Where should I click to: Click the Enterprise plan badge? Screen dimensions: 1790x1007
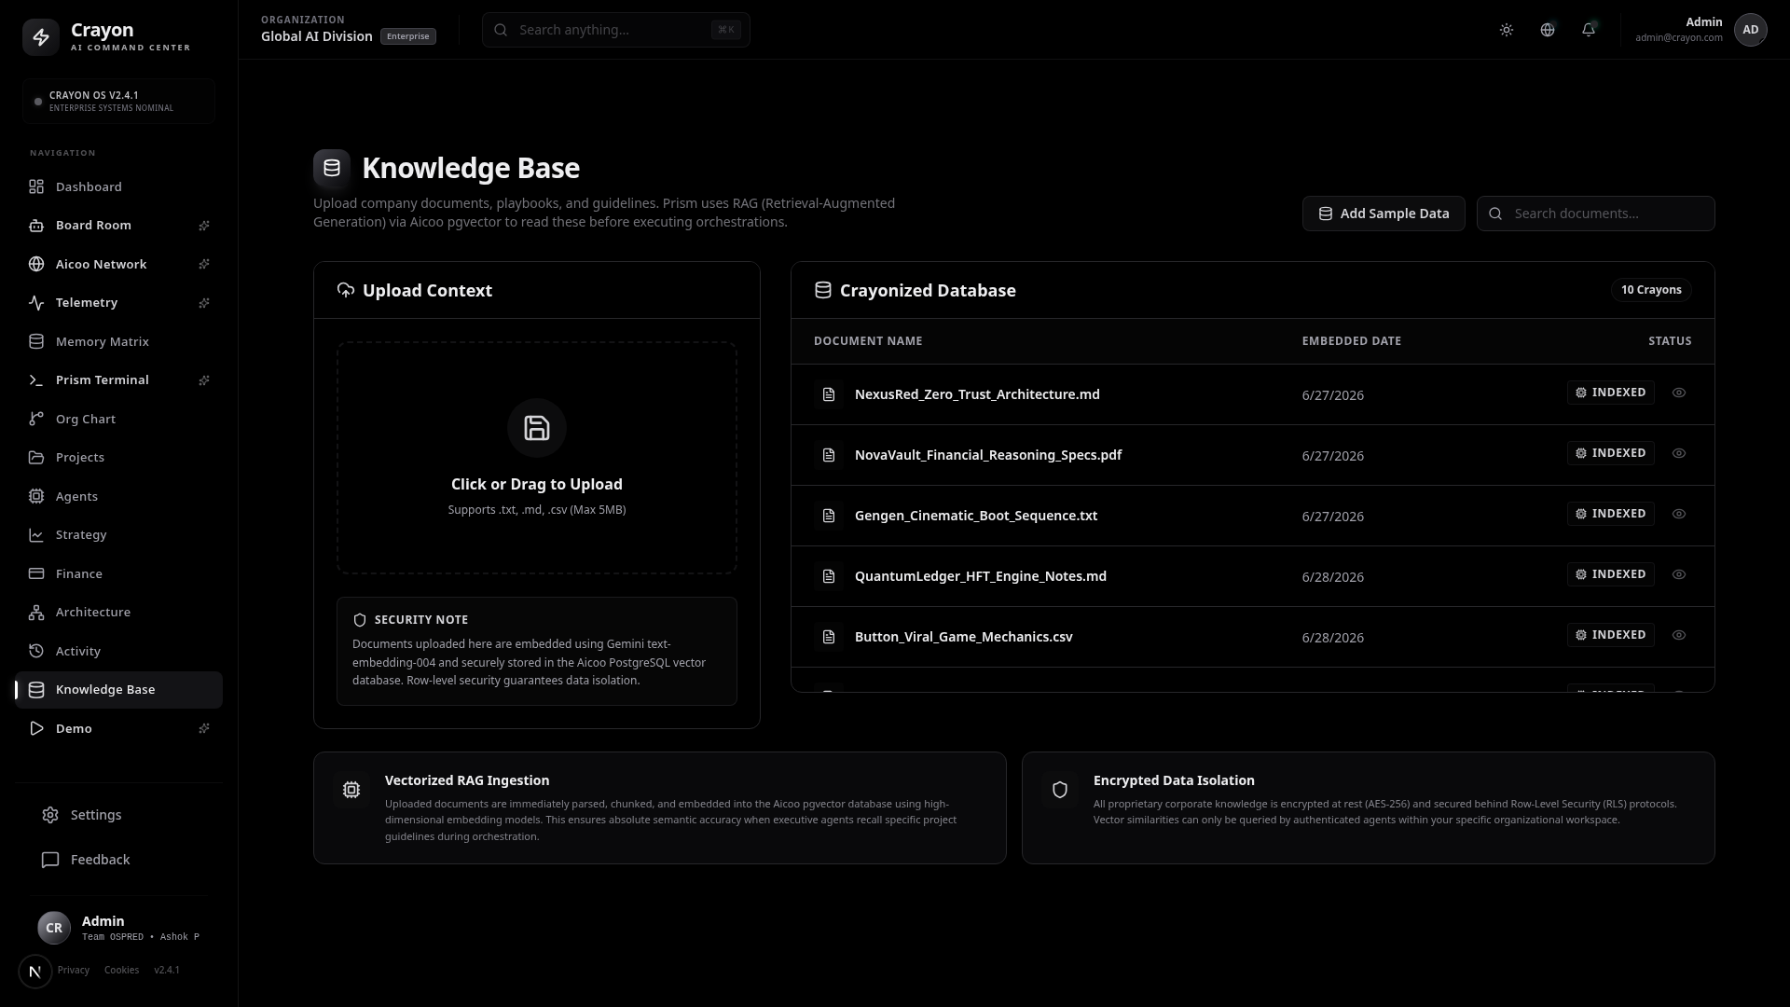pos(408,36)
